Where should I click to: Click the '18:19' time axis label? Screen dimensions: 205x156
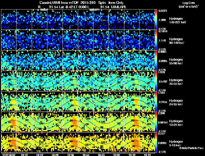click(x=40, y=155)
